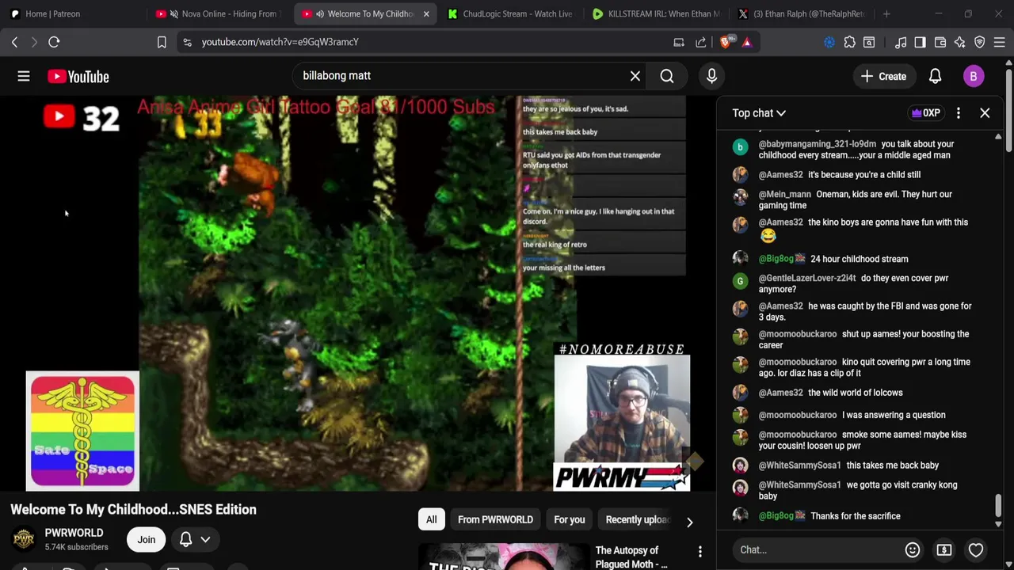Screen dimensions: 1014x570
Task: Open browser extensions puzzle icon
Action: (849, 42)
